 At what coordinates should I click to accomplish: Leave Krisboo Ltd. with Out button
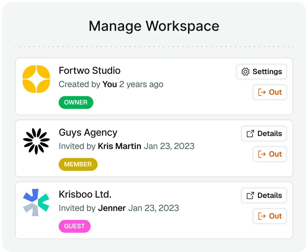click(x=270, y=216)
